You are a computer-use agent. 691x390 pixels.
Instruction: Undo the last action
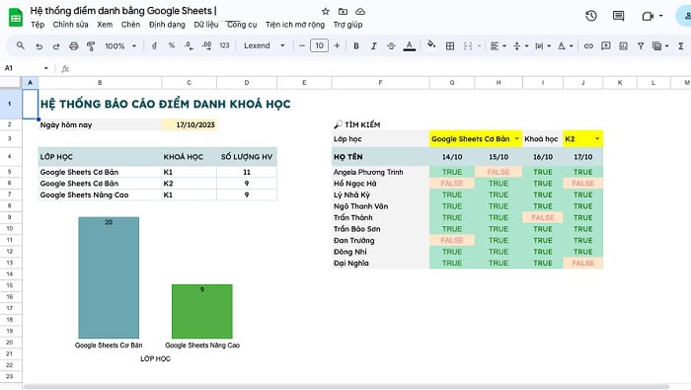38,45
